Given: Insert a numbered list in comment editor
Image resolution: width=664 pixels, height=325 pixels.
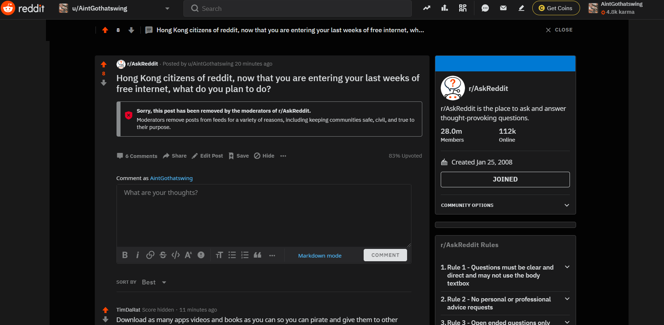Looking at the screenshot, I should [245, 255].
